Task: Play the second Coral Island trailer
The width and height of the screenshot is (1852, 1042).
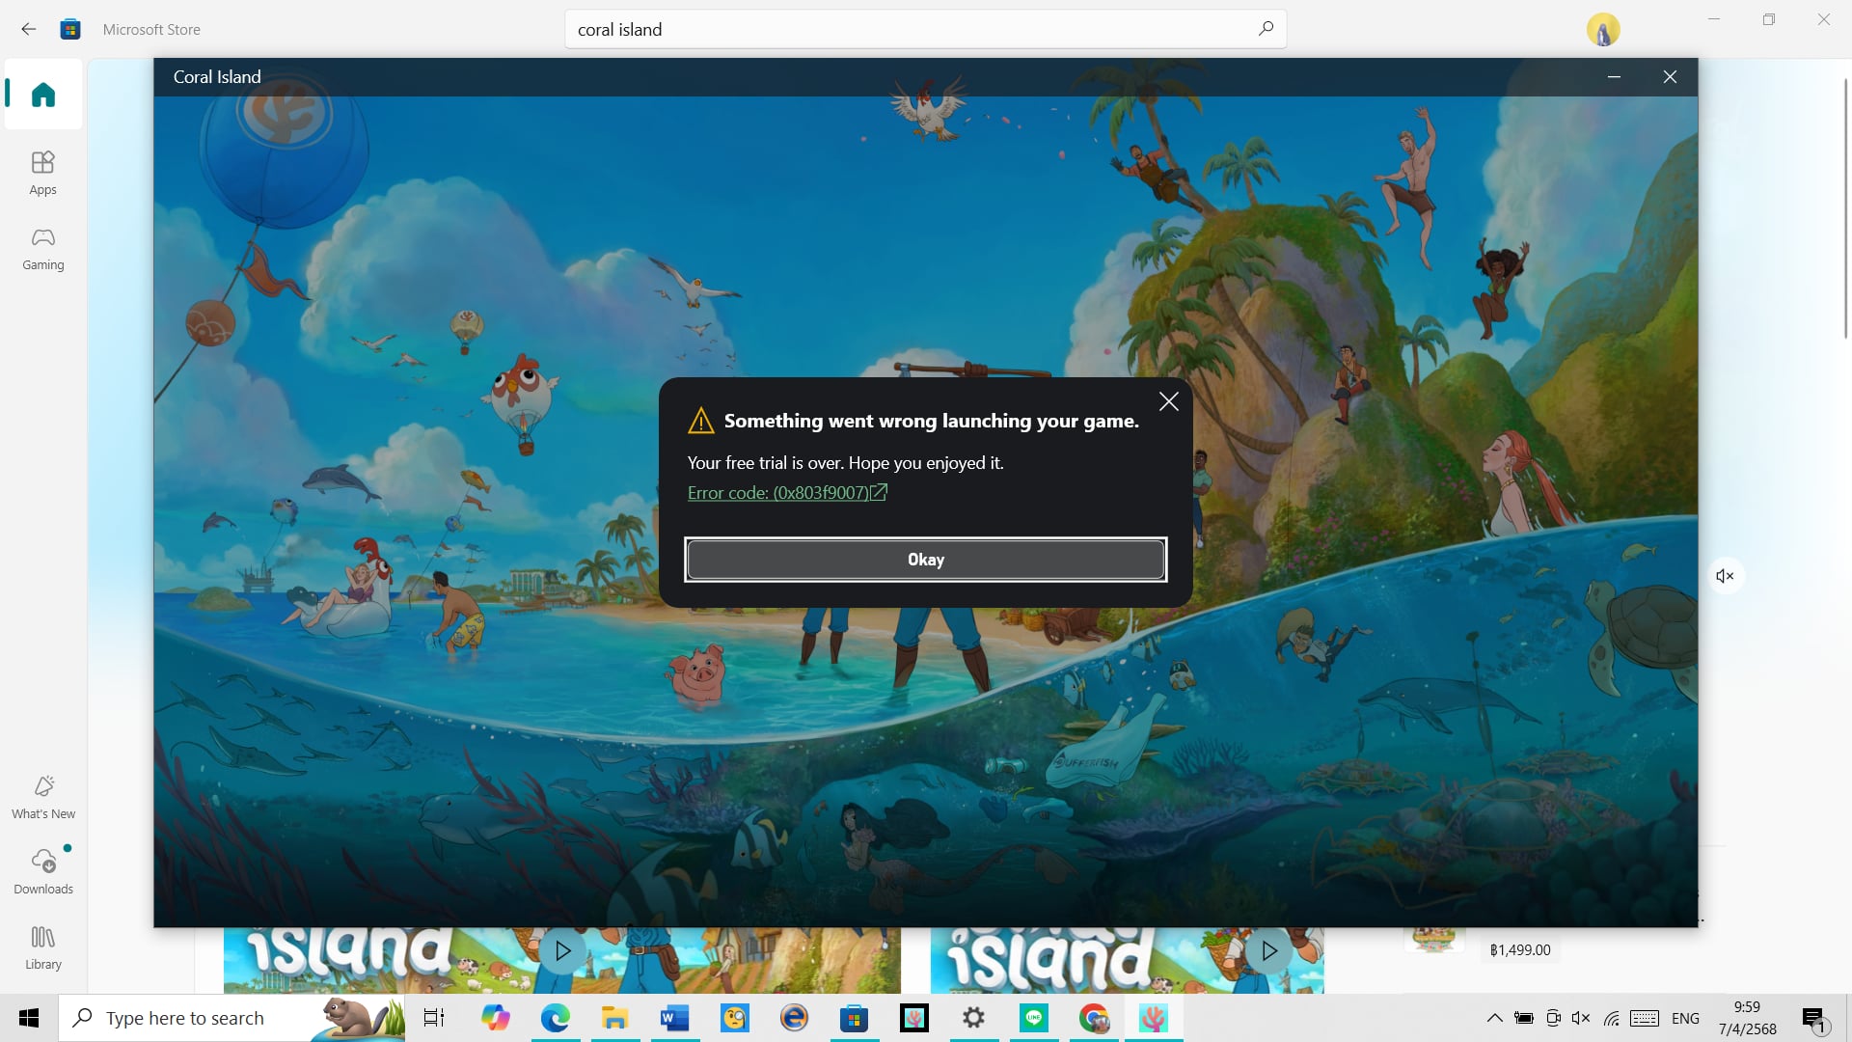Action: tap(1269, 951)
